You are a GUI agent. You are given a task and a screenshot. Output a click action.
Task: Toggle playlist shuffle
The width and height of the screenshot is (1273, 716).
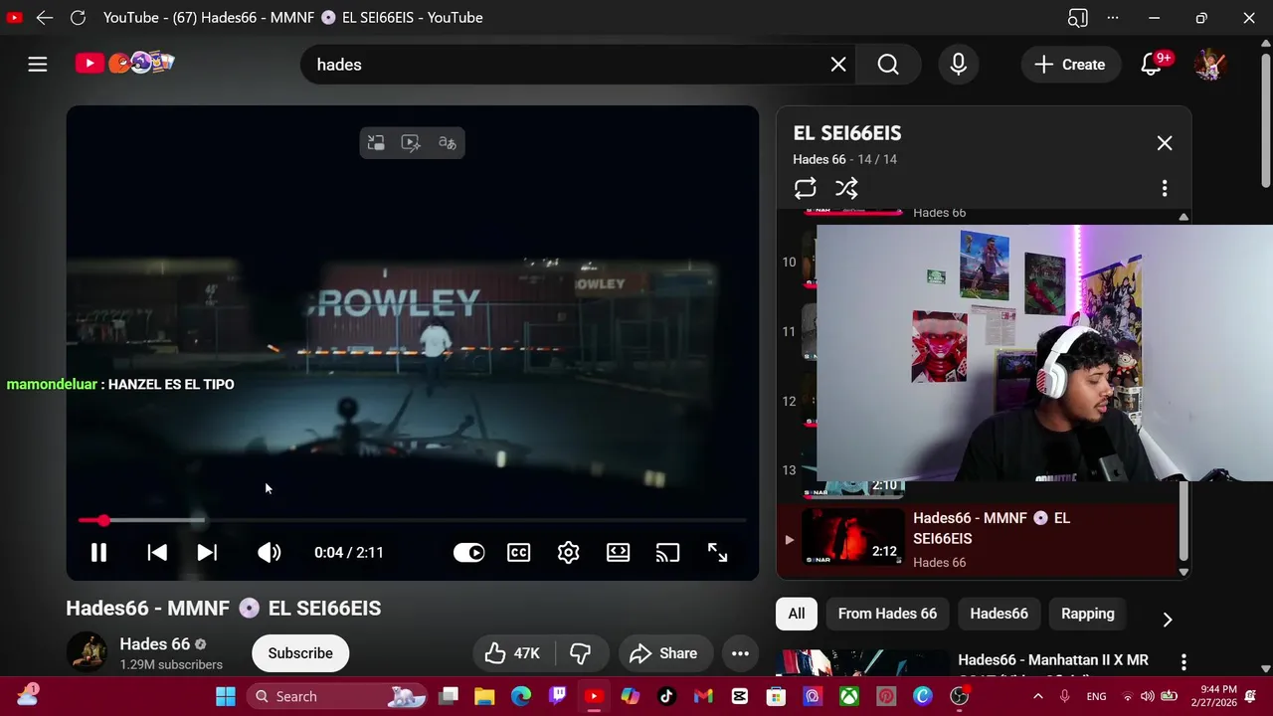point(846,188)
